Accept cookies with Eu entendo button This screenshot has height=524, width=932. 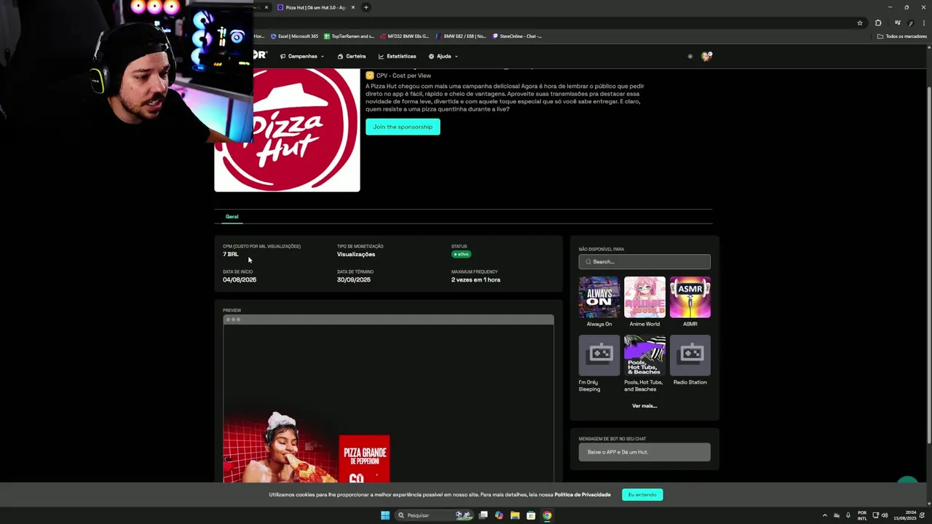(642, 495)
